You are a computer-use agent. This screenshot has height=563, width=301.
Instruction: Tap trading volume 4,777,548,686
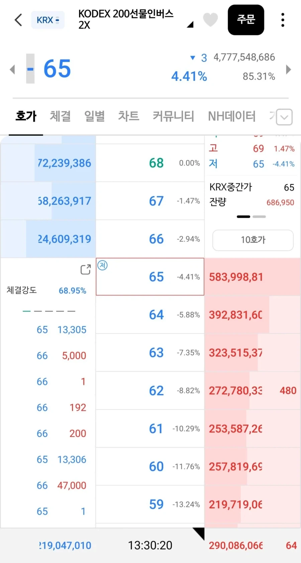[244, 57]
